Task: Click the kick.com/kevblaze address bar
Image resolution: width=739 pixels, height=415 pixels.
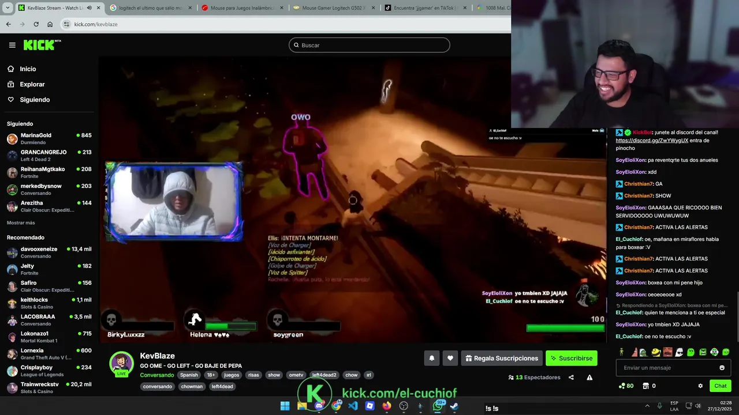Action: pyautogui.click(x=286, y=24)
